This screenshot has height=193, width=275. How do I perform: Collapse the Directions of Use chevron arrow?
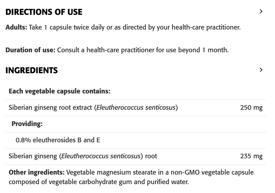[x=261, y=12]
